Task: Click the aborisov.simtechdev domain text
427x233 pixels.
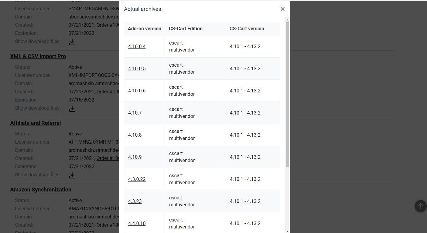Action: [x=94, y=17]
